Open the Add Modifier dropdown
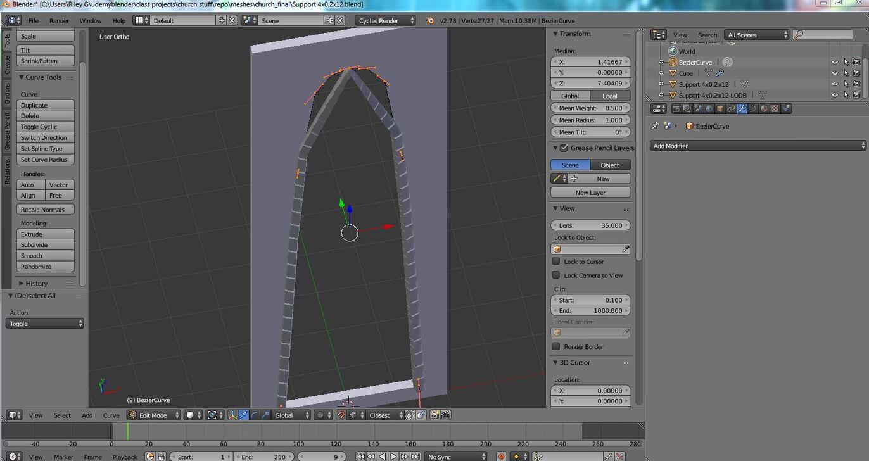Screen dimensions: 869x461 click(758, 146)
